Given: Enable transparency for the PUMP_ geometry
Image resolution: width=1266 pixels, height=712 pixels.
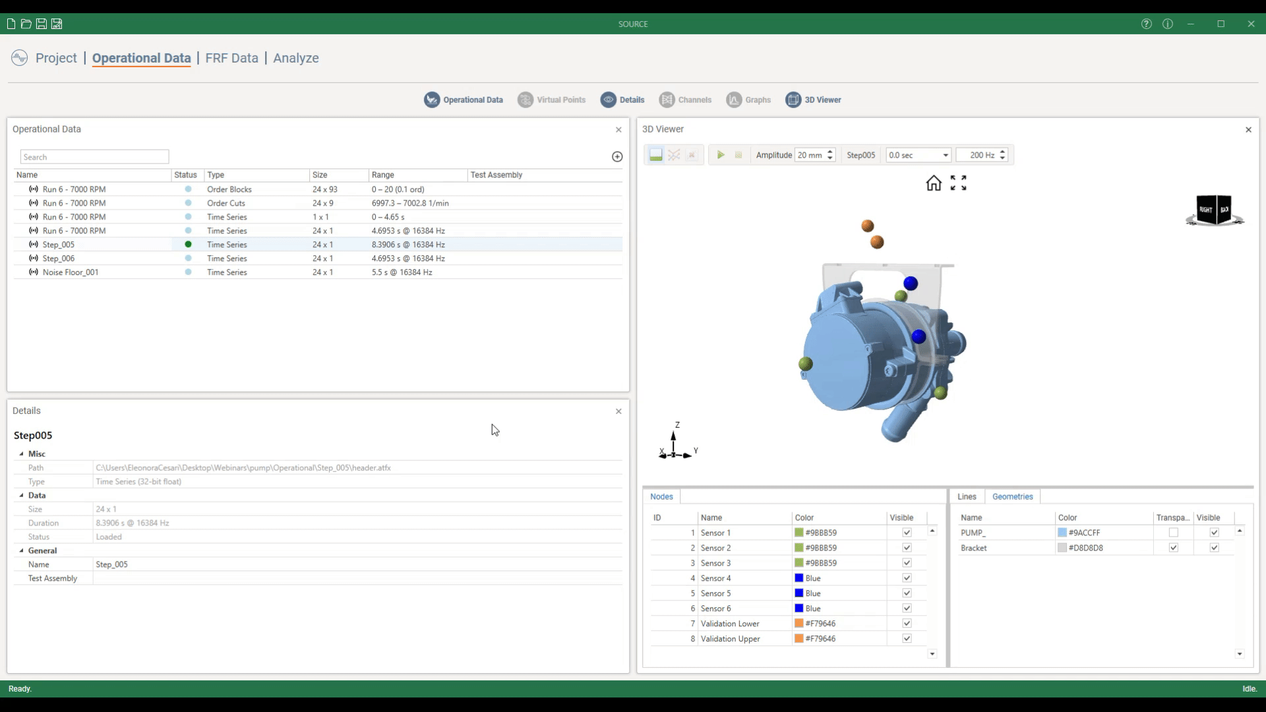Looking at the screenshot, I should coord(1173,533).
